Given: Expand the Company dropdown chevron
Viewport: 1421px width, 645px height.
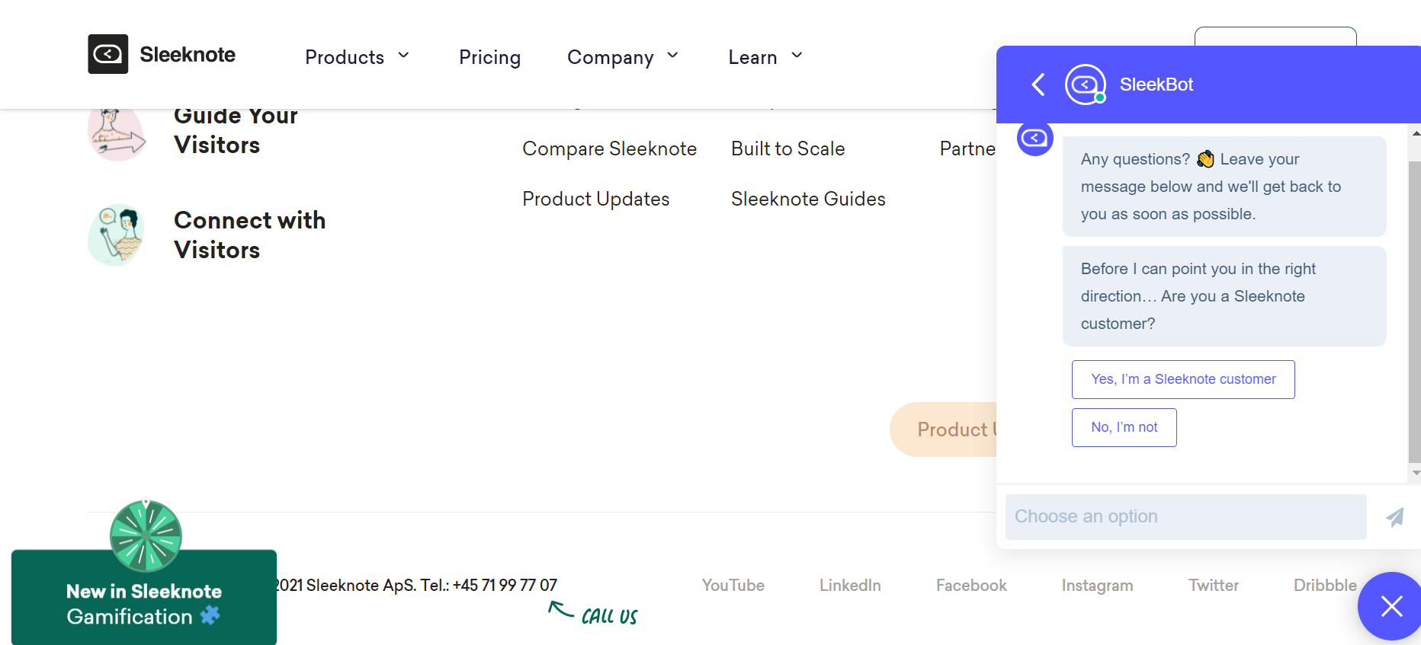Looking at the screenshot, I should (672, 56).
